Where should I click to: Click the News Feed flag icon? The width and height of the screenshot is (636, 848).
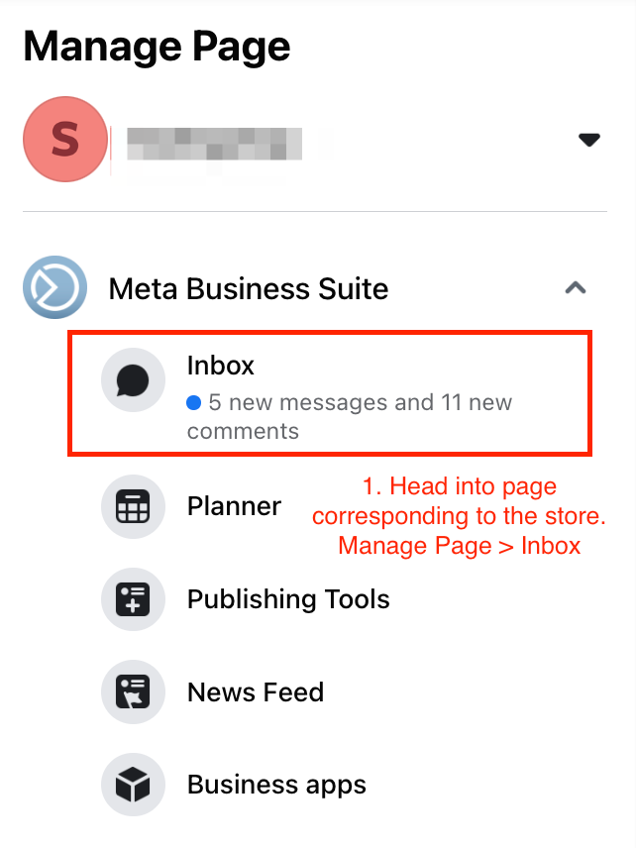pyautogui.click(x=133, y=691)
